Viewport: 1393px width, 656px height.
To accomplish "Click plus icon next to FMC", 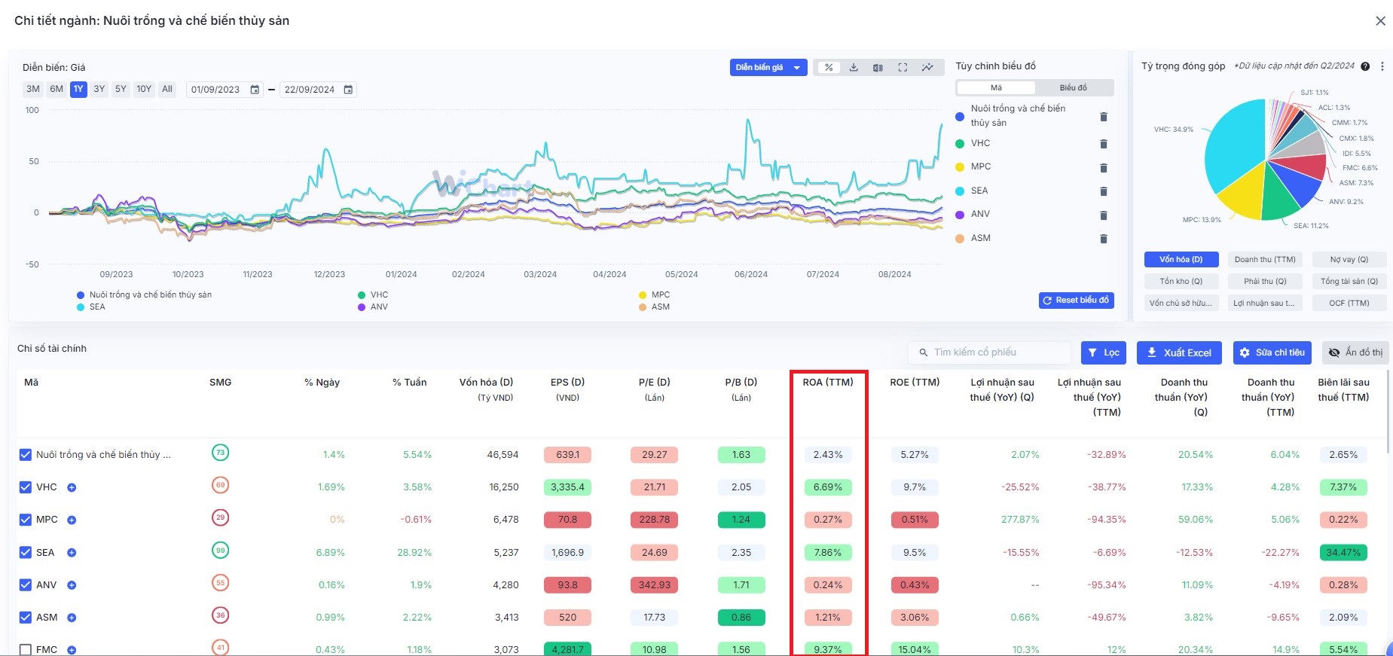I will point(72,650).
